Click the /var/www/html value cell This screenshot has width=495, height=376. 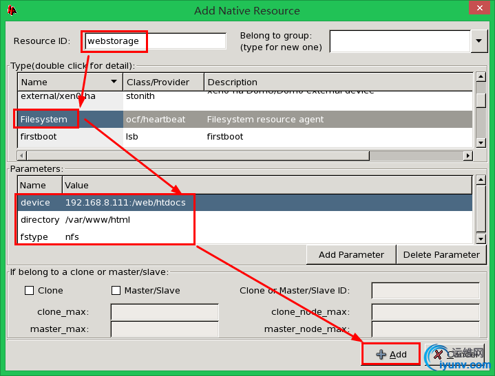click(98, 220)
